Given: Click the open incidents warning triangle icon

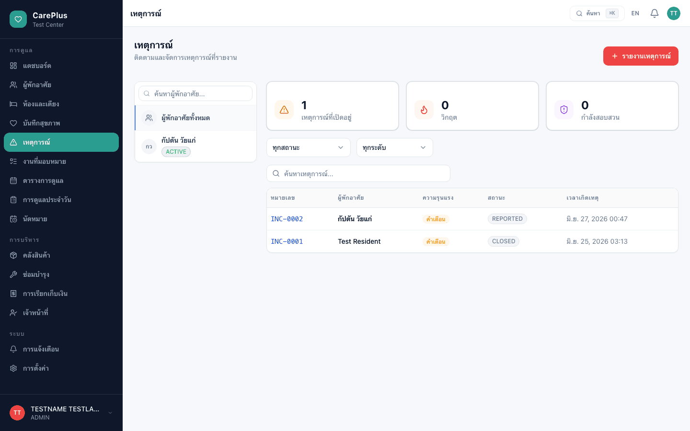Looking at the screenshot, I should 284,110.
